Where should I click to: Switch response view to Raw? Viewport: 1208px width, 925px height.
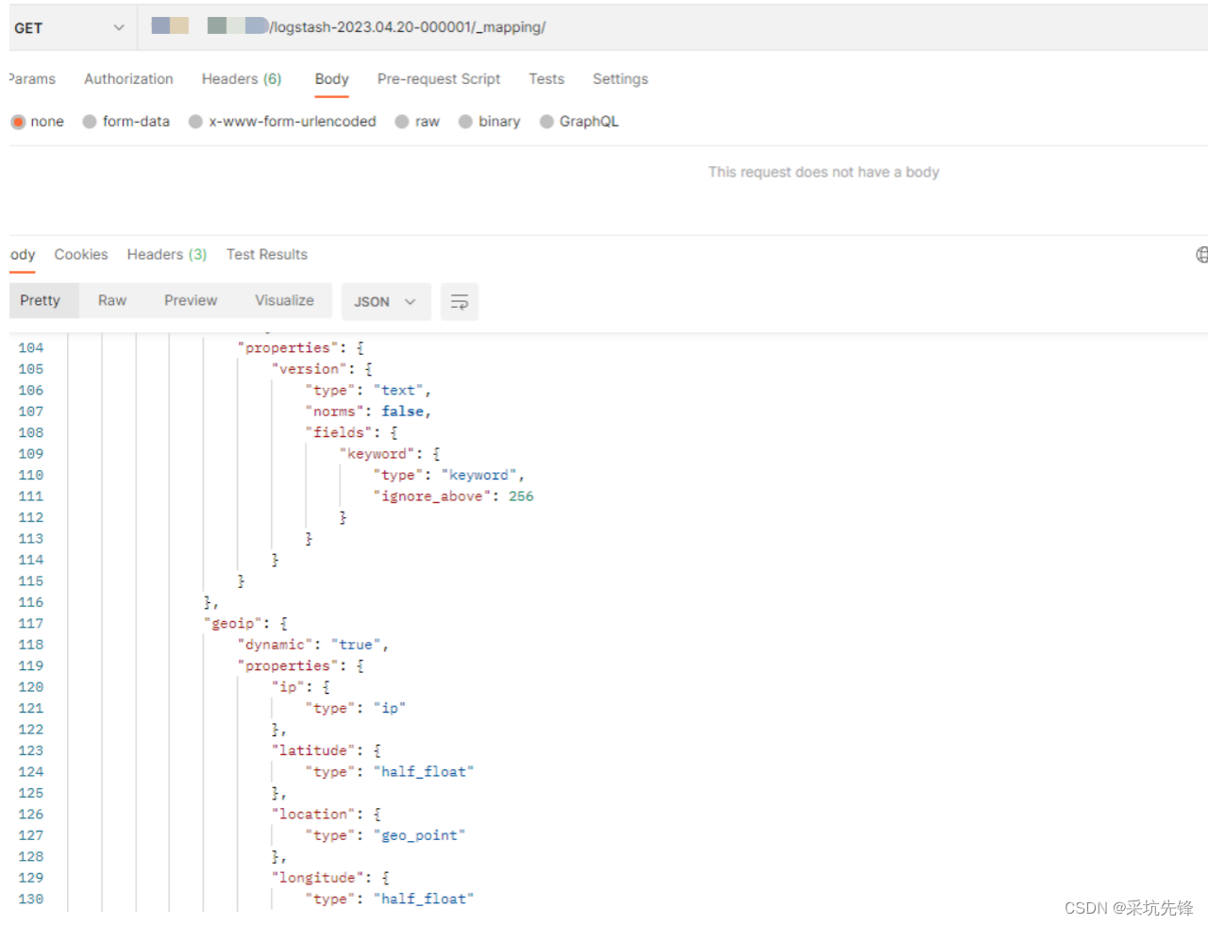[112, 300]
